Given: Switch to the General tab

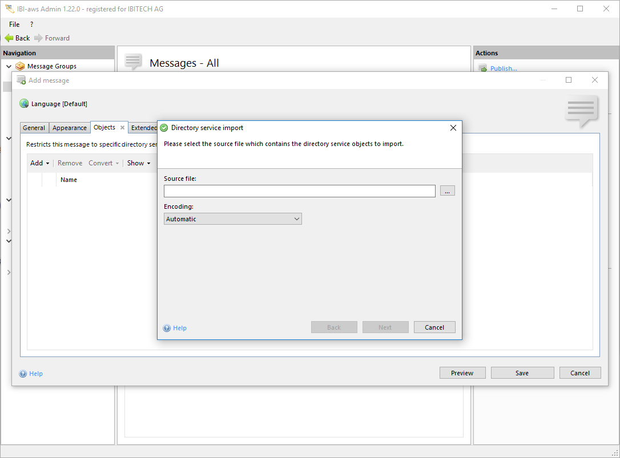Looking at the screenshot, I should 34,128.
